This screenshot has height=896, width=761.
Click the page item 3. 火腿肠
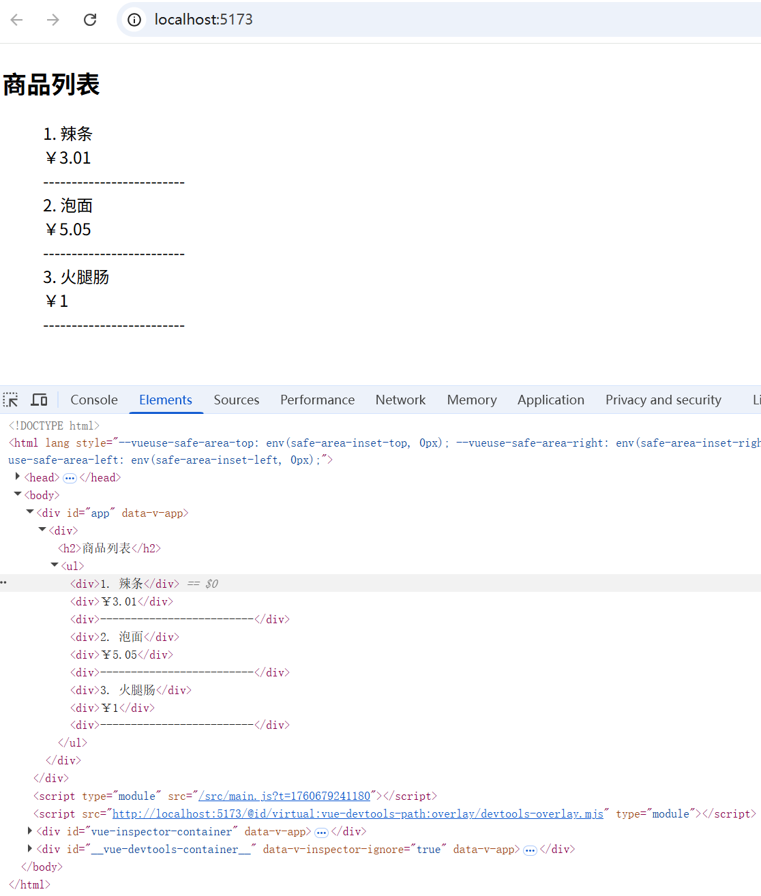tap(76, 278)
